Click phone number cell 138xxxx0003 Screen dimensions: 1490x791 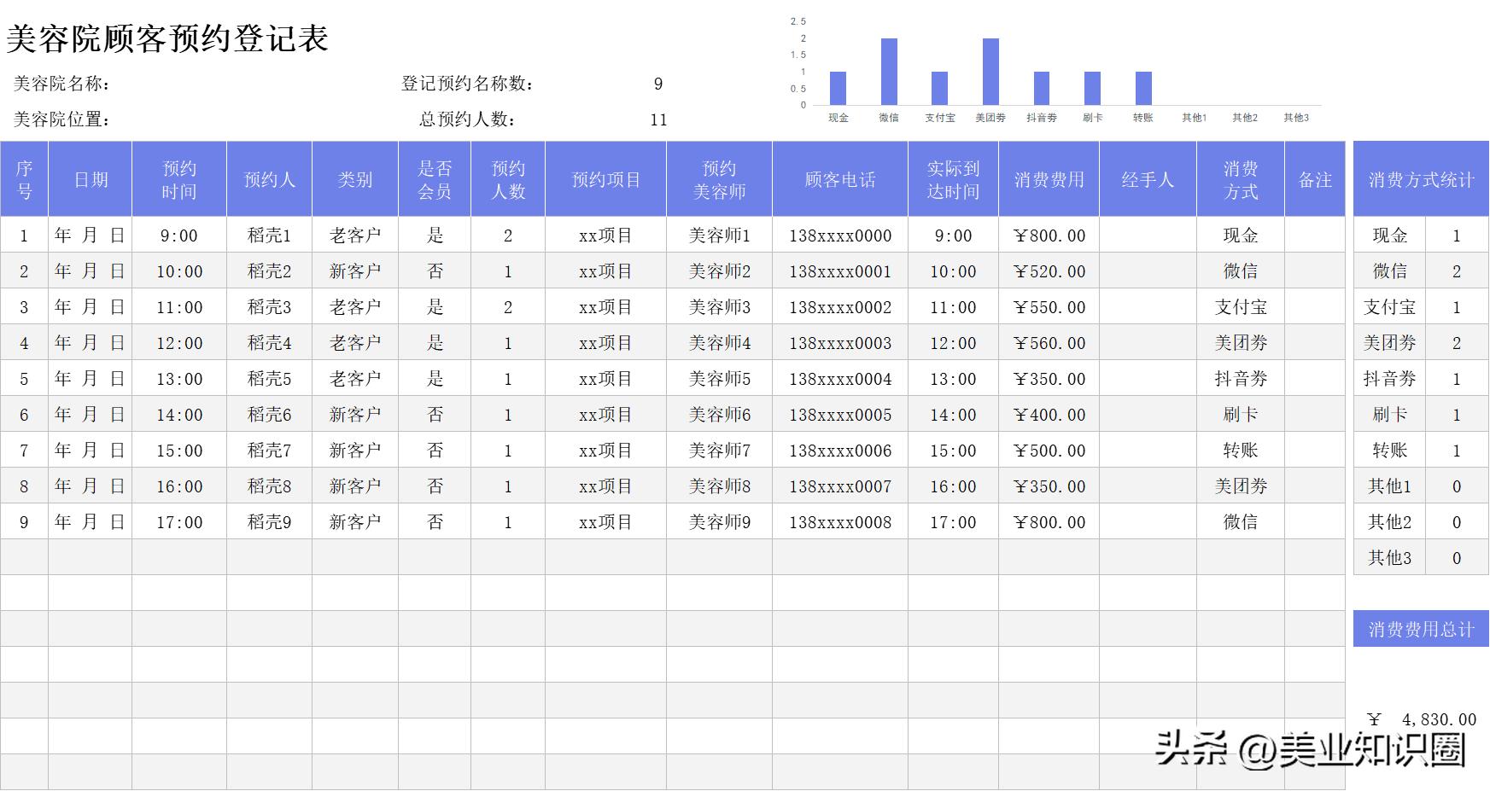click(839, 343)
